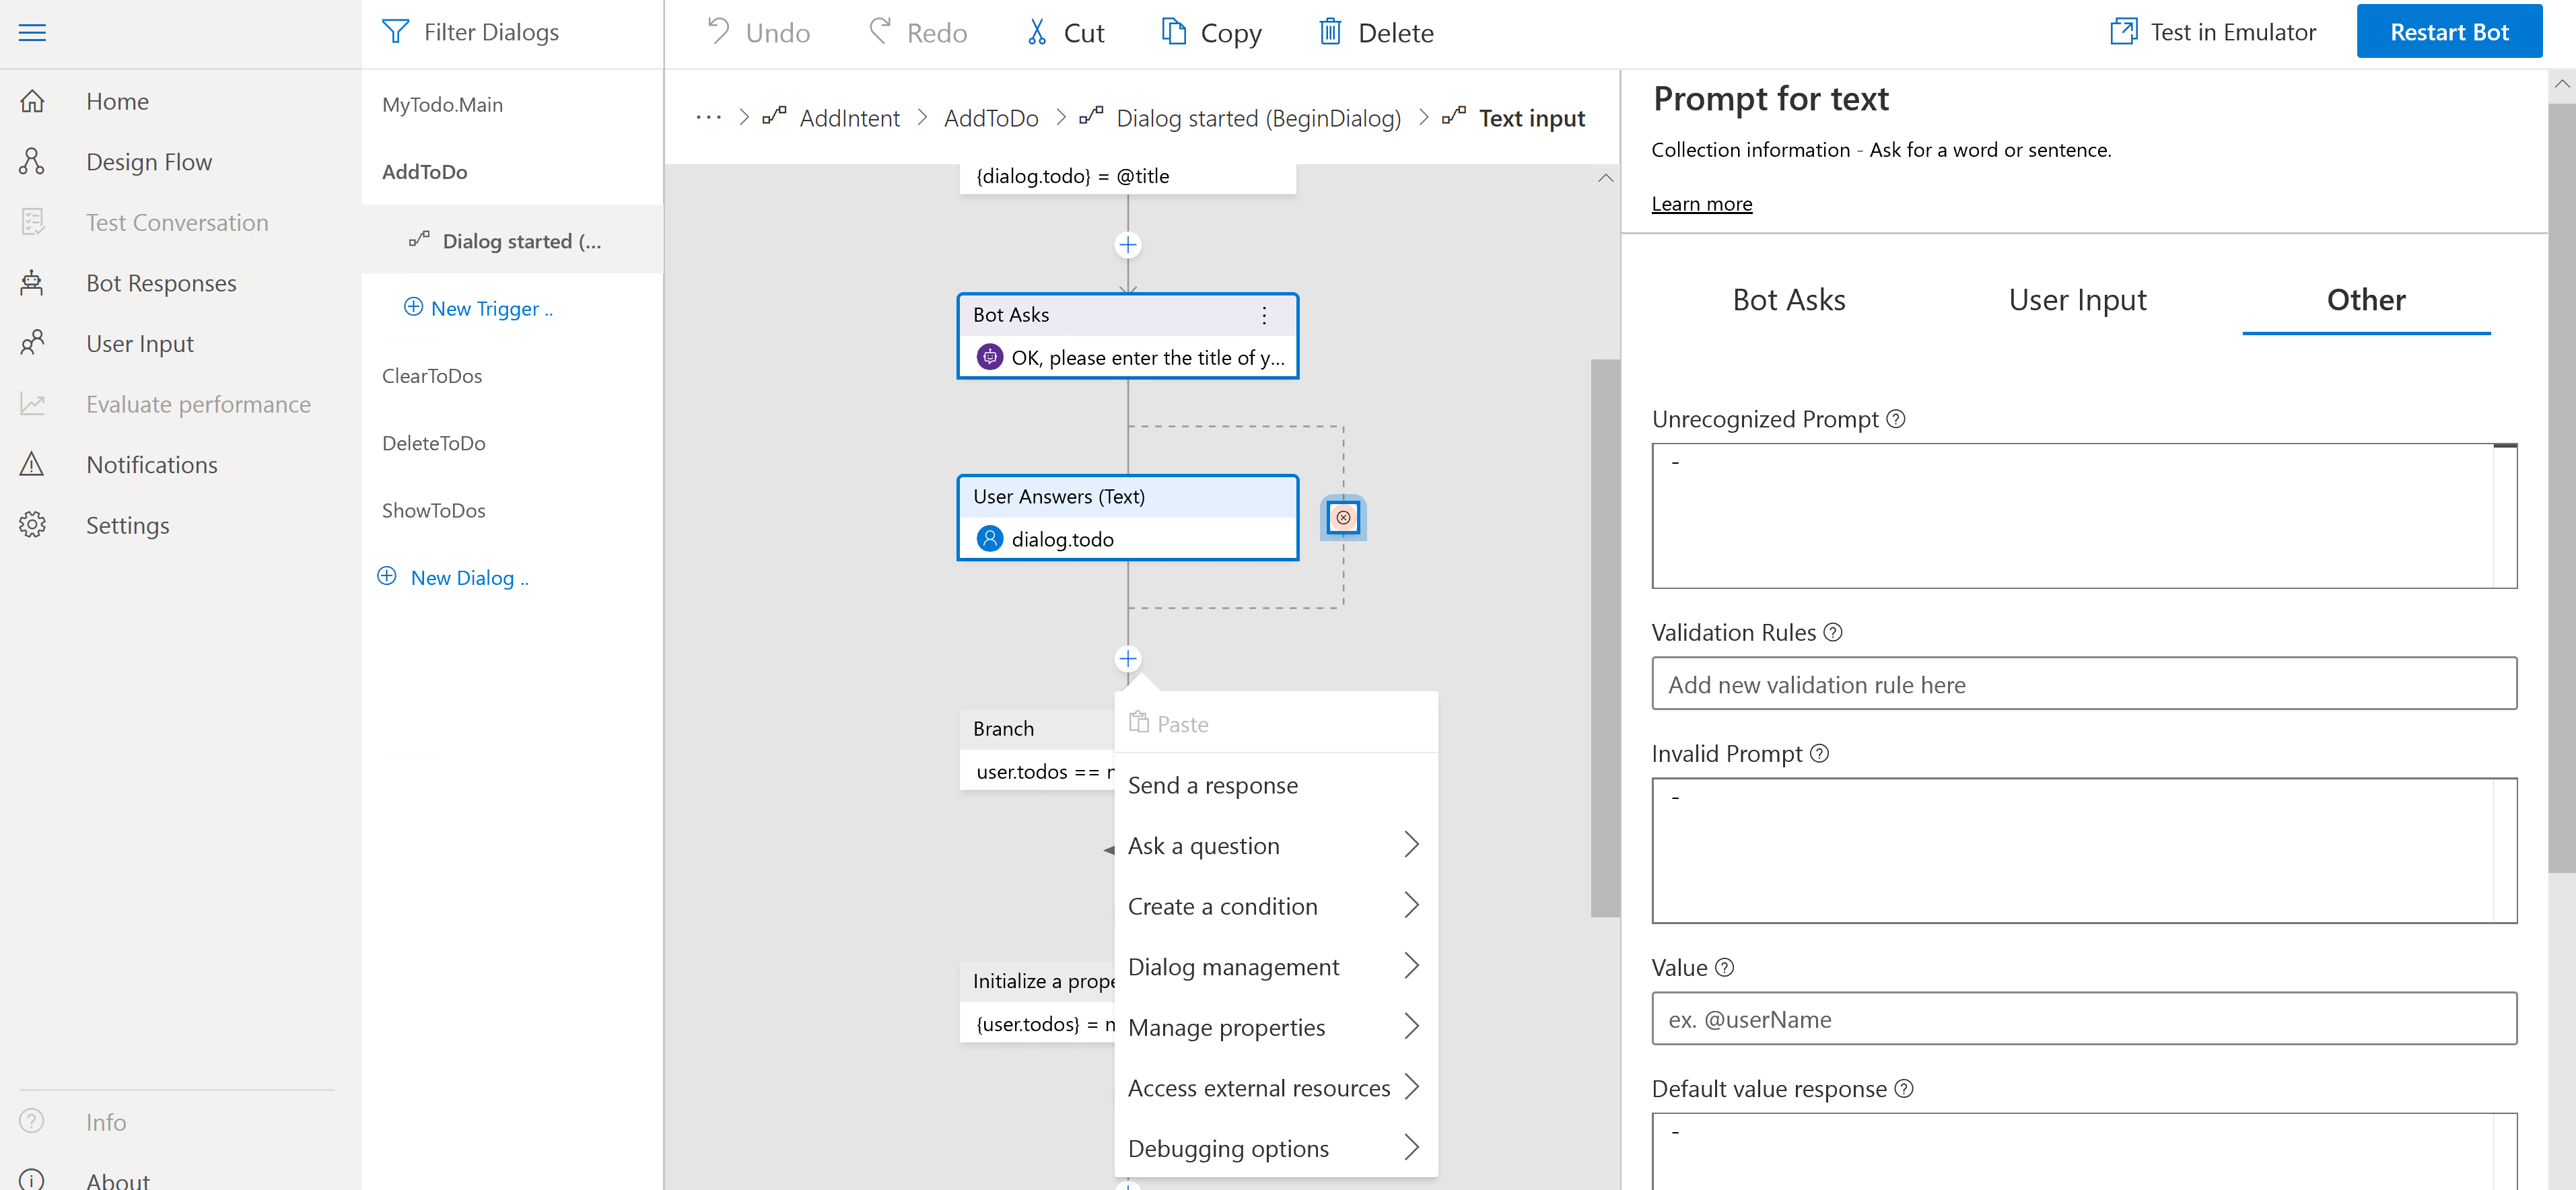Click the Cut scissors toolbar icon

(1037, 33)
